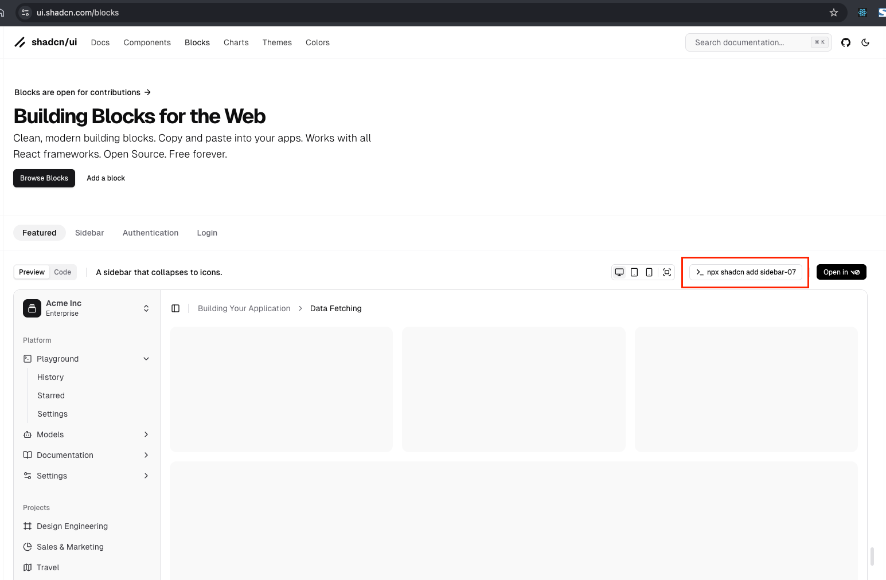Screen dimensions: 886x580
Task: Switch preview to tablet viewport
Action: pos(634,272)
